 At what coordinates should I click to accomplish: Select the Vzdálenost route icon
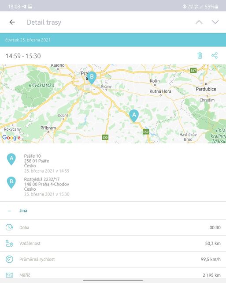pyautogui.click(x=9, y=243)
